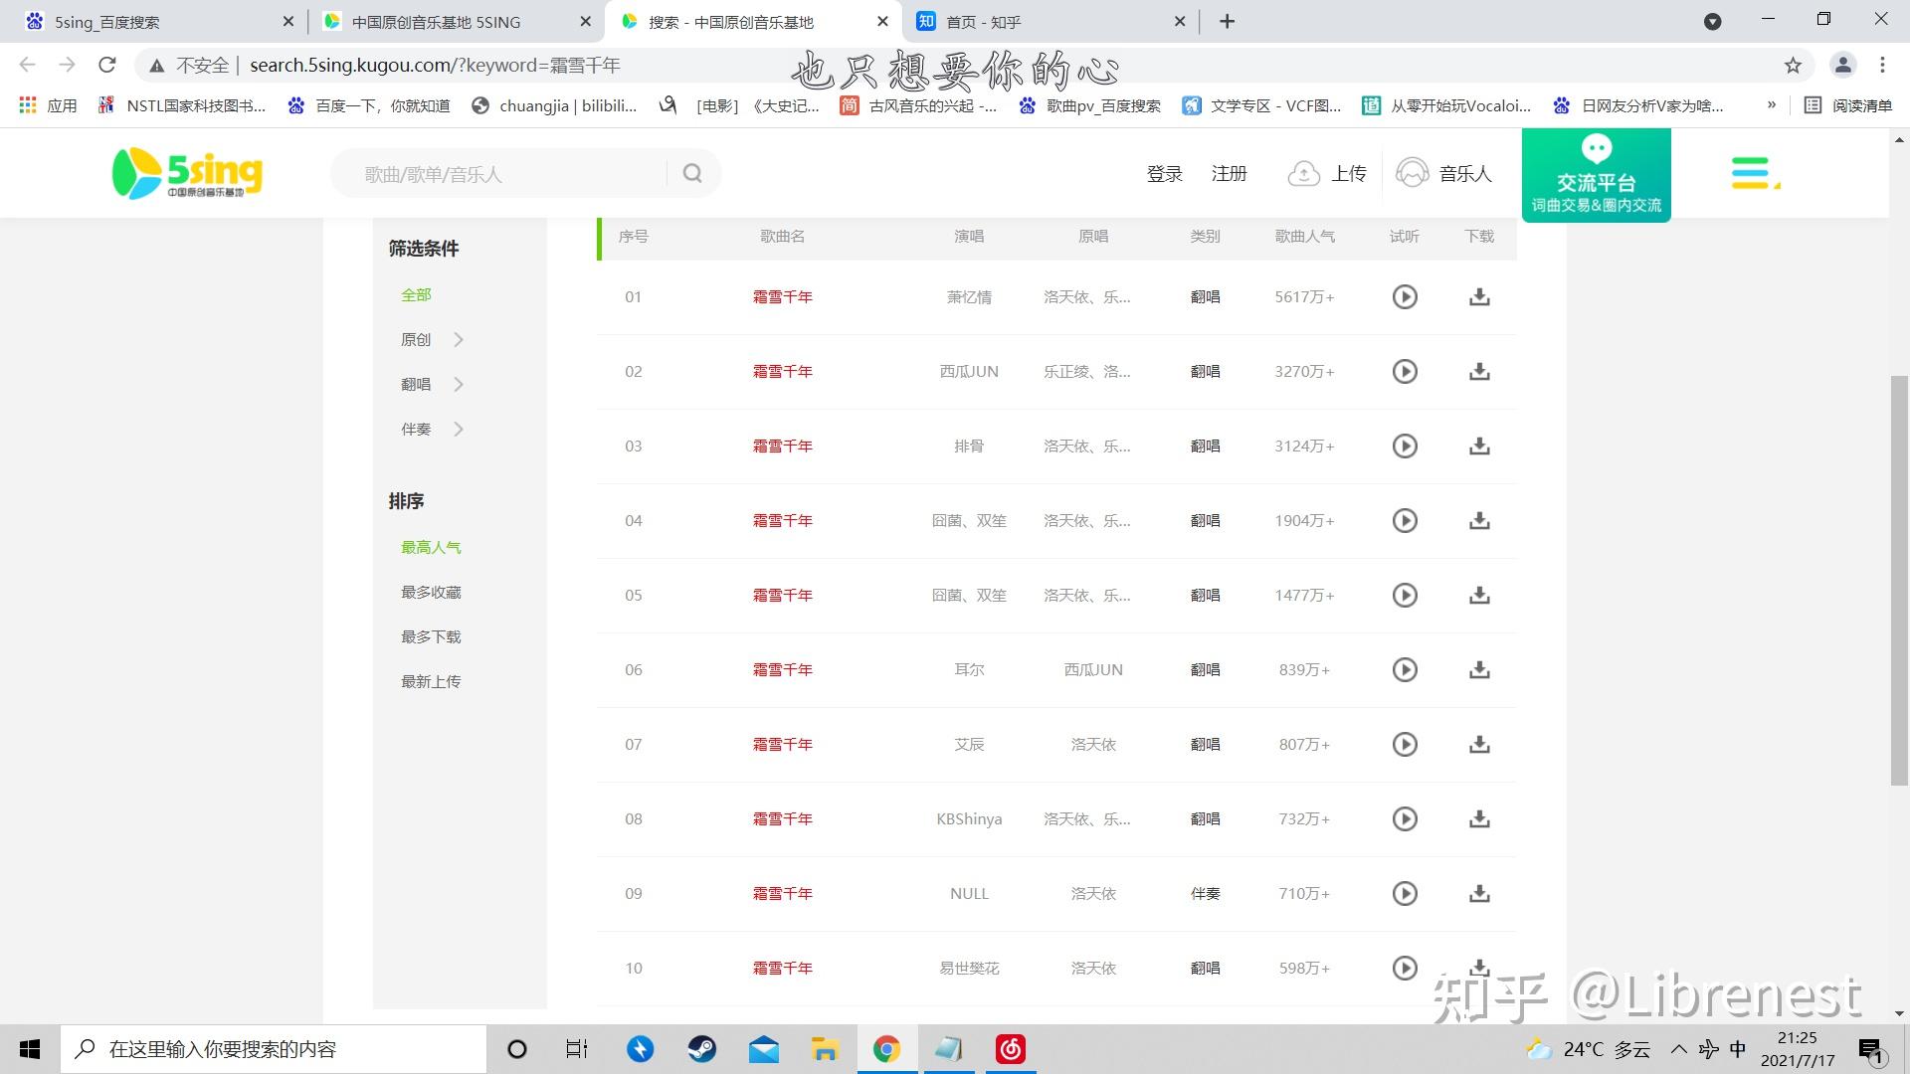1910x1074 pixels.
Task: Click the 登录 login link
Action: click(x=1164, y=174)
